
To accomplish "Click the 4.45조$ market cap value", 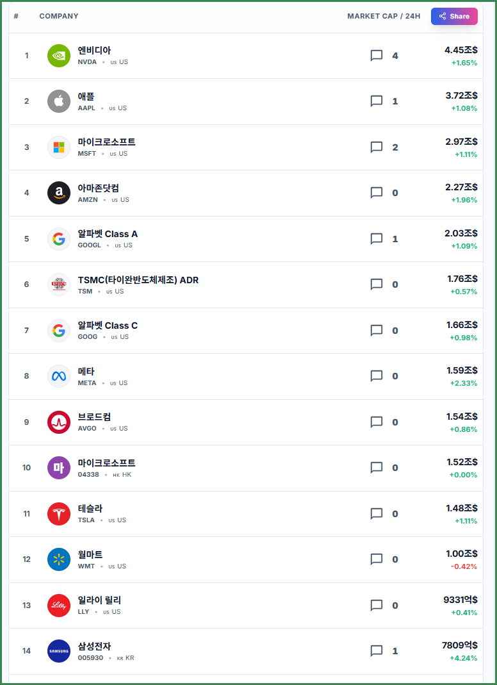I will [x=460, y=50].
